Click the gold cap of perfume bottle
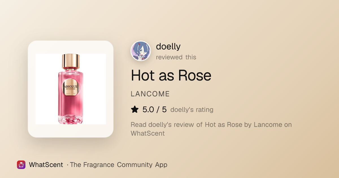Screen dimensions: 339x178 pyautogui.click(x=71, y=61)
